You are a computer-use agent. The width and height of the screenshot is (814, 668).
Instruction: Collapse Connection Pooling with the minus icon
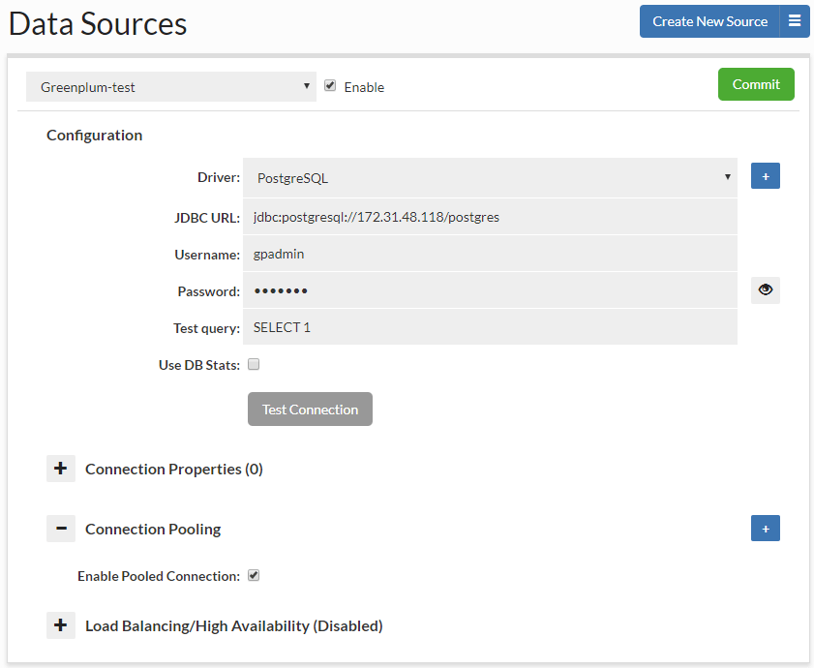(61, 529)
